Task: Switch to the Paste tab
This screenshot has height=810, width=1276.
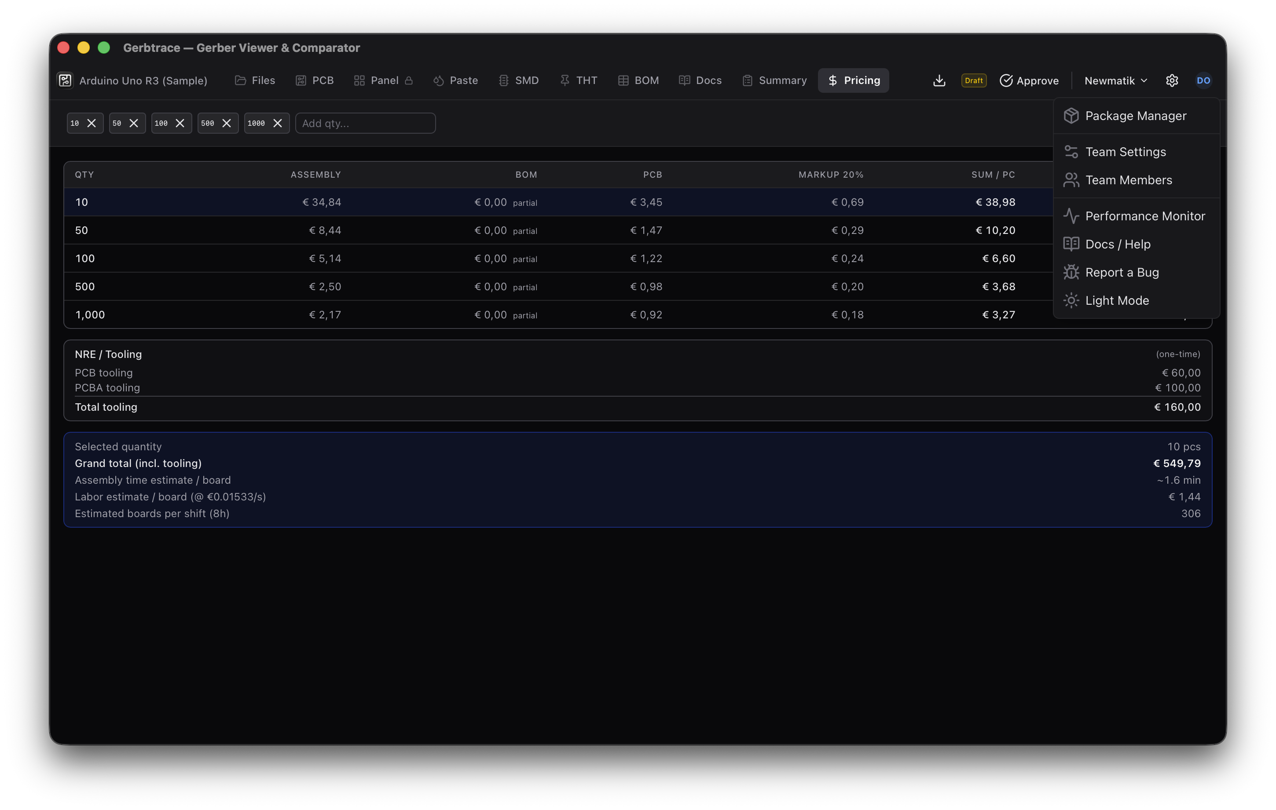Action: pyautogui.click(x=456, y=80)
